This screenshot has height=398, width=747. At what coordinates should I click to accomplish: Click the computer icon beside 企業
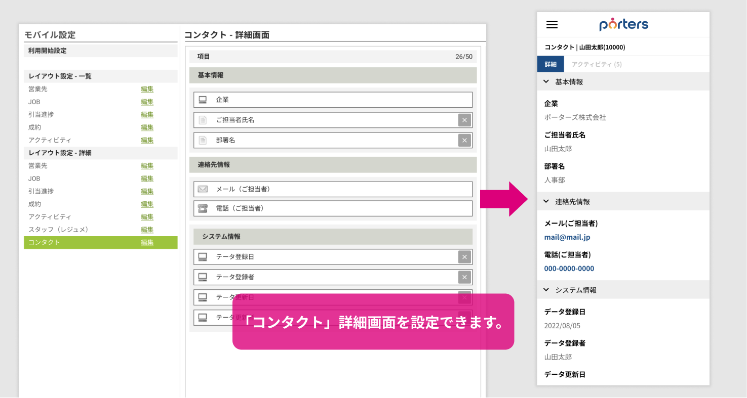pyautogui.click(x=203, y=100)
